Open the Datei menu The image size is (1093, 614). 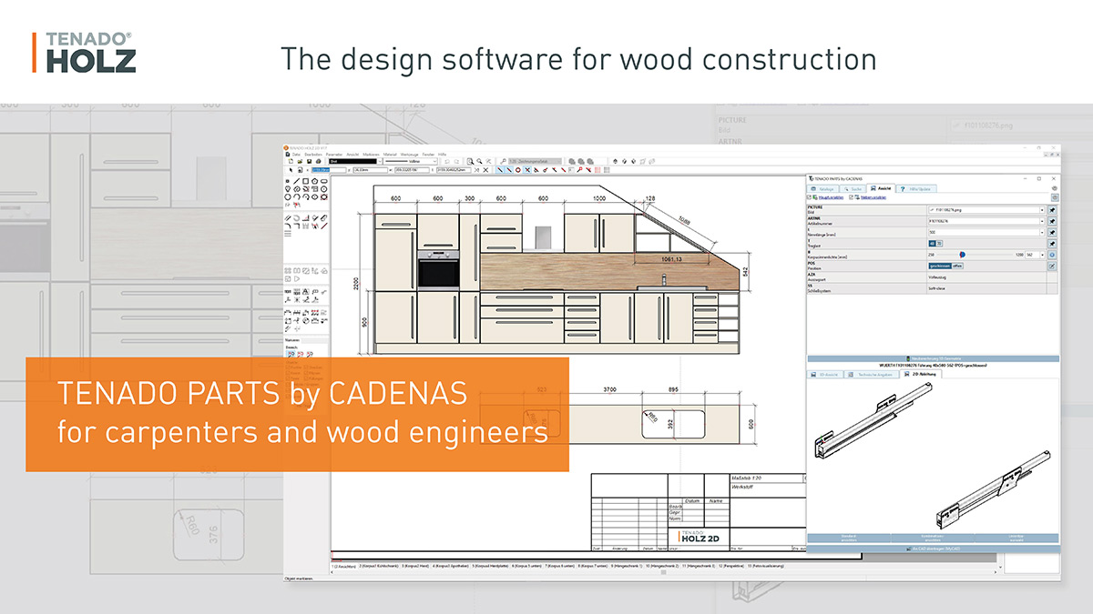[x=296, y=155]
